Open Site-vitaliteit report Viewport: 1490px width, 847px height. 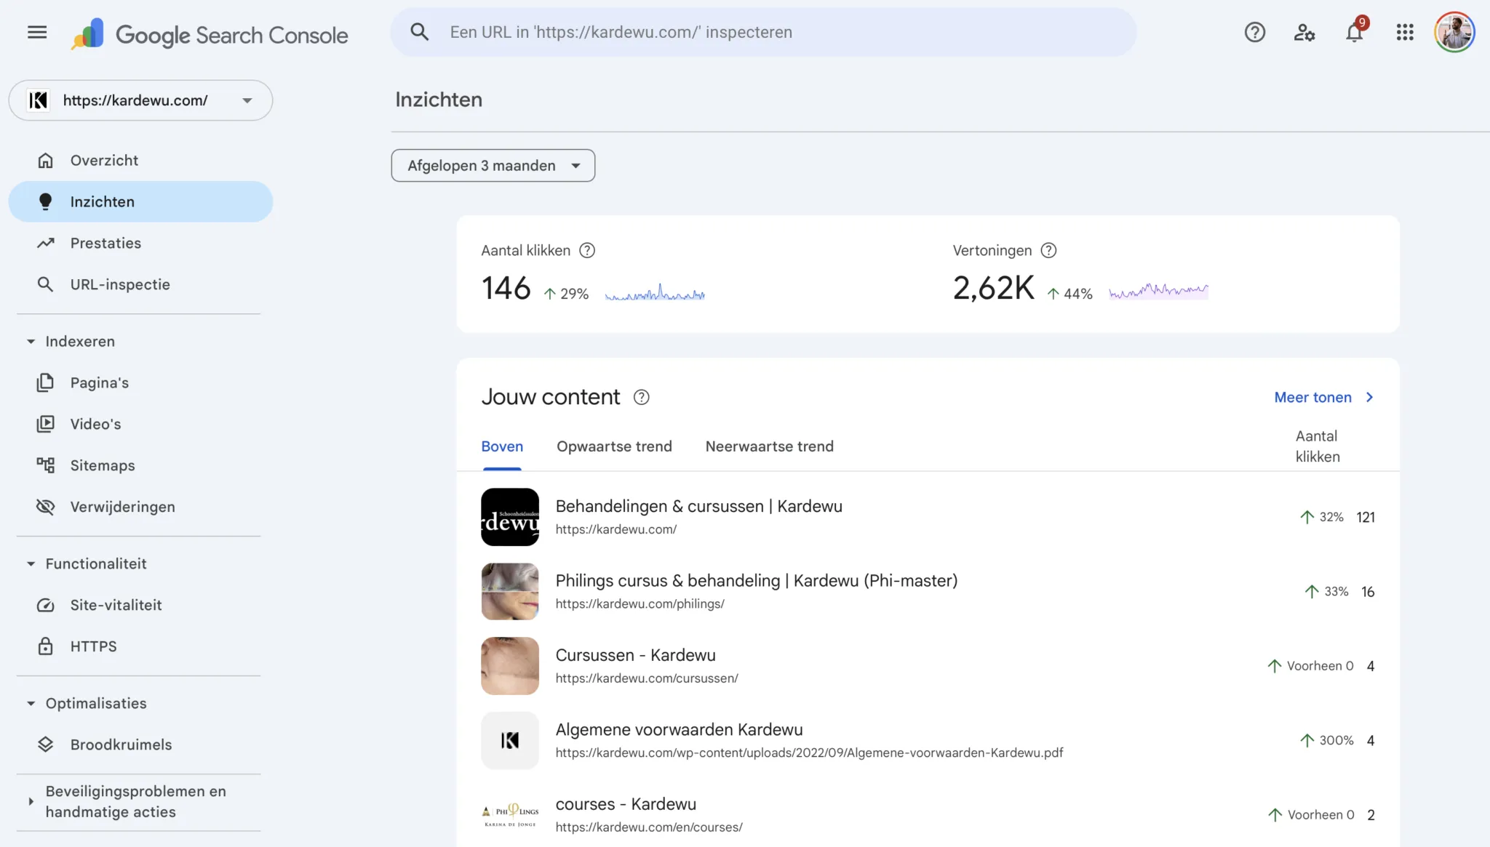(140, 605)
